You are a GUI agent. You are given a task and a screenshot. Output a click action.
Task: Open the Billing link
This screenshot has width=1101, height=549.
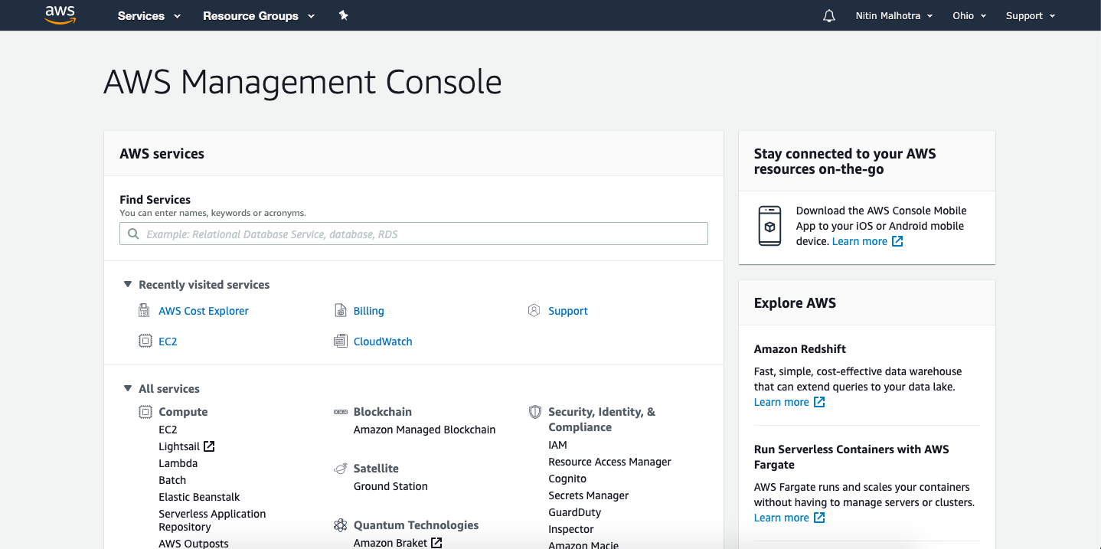(x=368, y=311)
